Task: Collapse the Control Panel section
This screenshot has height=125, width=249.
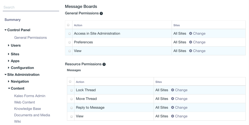Action: 6,30
